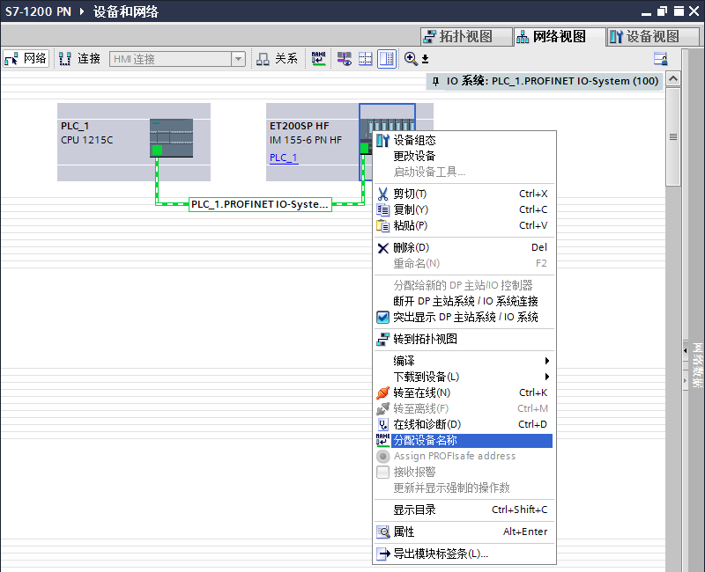Open 属性 (Properties) from the context menu
The height and width of the screenshot is (572, 705).
(x=464, y=532)
